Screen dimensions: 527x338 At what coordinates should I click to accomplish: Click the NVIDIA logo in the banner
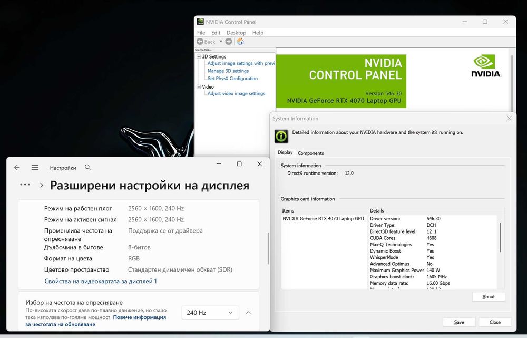486,66
